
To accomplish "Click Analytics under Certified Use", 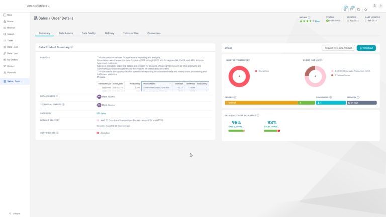I will pyautogui.click(x=103, y=133).
